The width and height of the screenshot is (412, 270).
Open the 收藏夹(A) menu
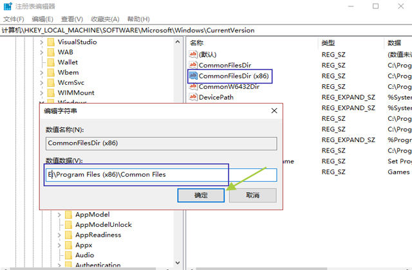coord(105,19)
